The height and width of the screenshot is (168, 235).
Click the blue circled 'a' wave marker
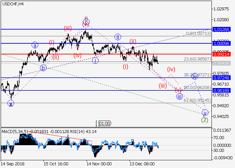click(x=35, y=45)
